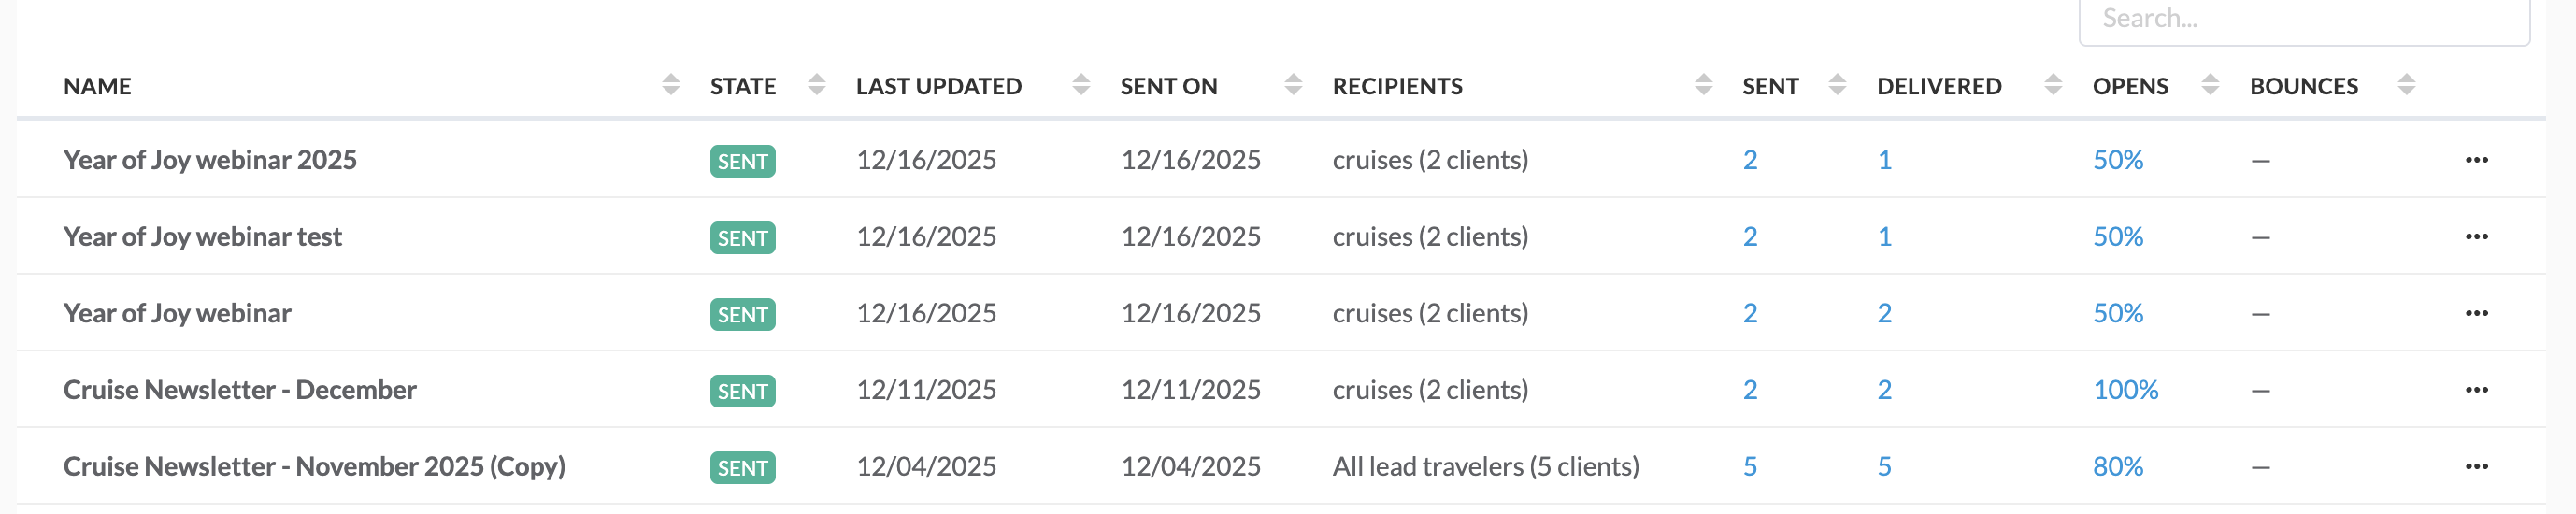Open the Year of Joy webinar 2025 campaign
2576x514 pixels.
210,160
